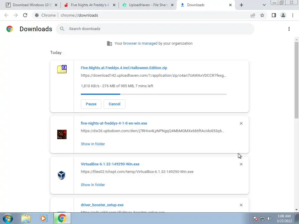Open the Chrome three-dot menu in toolbar
The image size is (299, 224).
click(x=293, y=15)
